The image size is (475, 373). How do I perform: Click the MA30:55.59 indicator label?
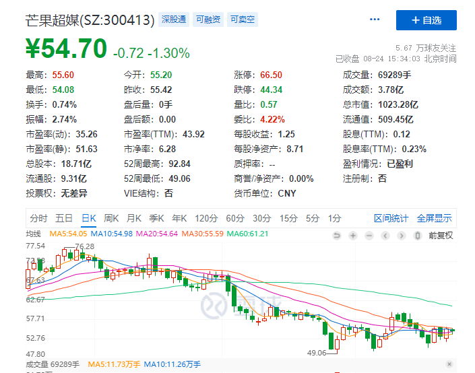coord(202,234)
